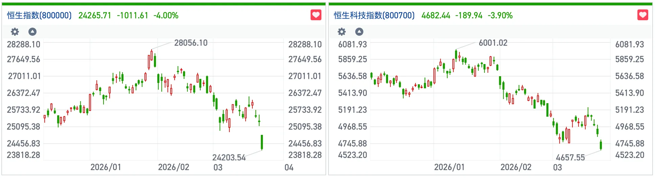Click the latest green candle on 恒生指数 chart
Viewport: 655px width, 178px height.
coord(262,142)
